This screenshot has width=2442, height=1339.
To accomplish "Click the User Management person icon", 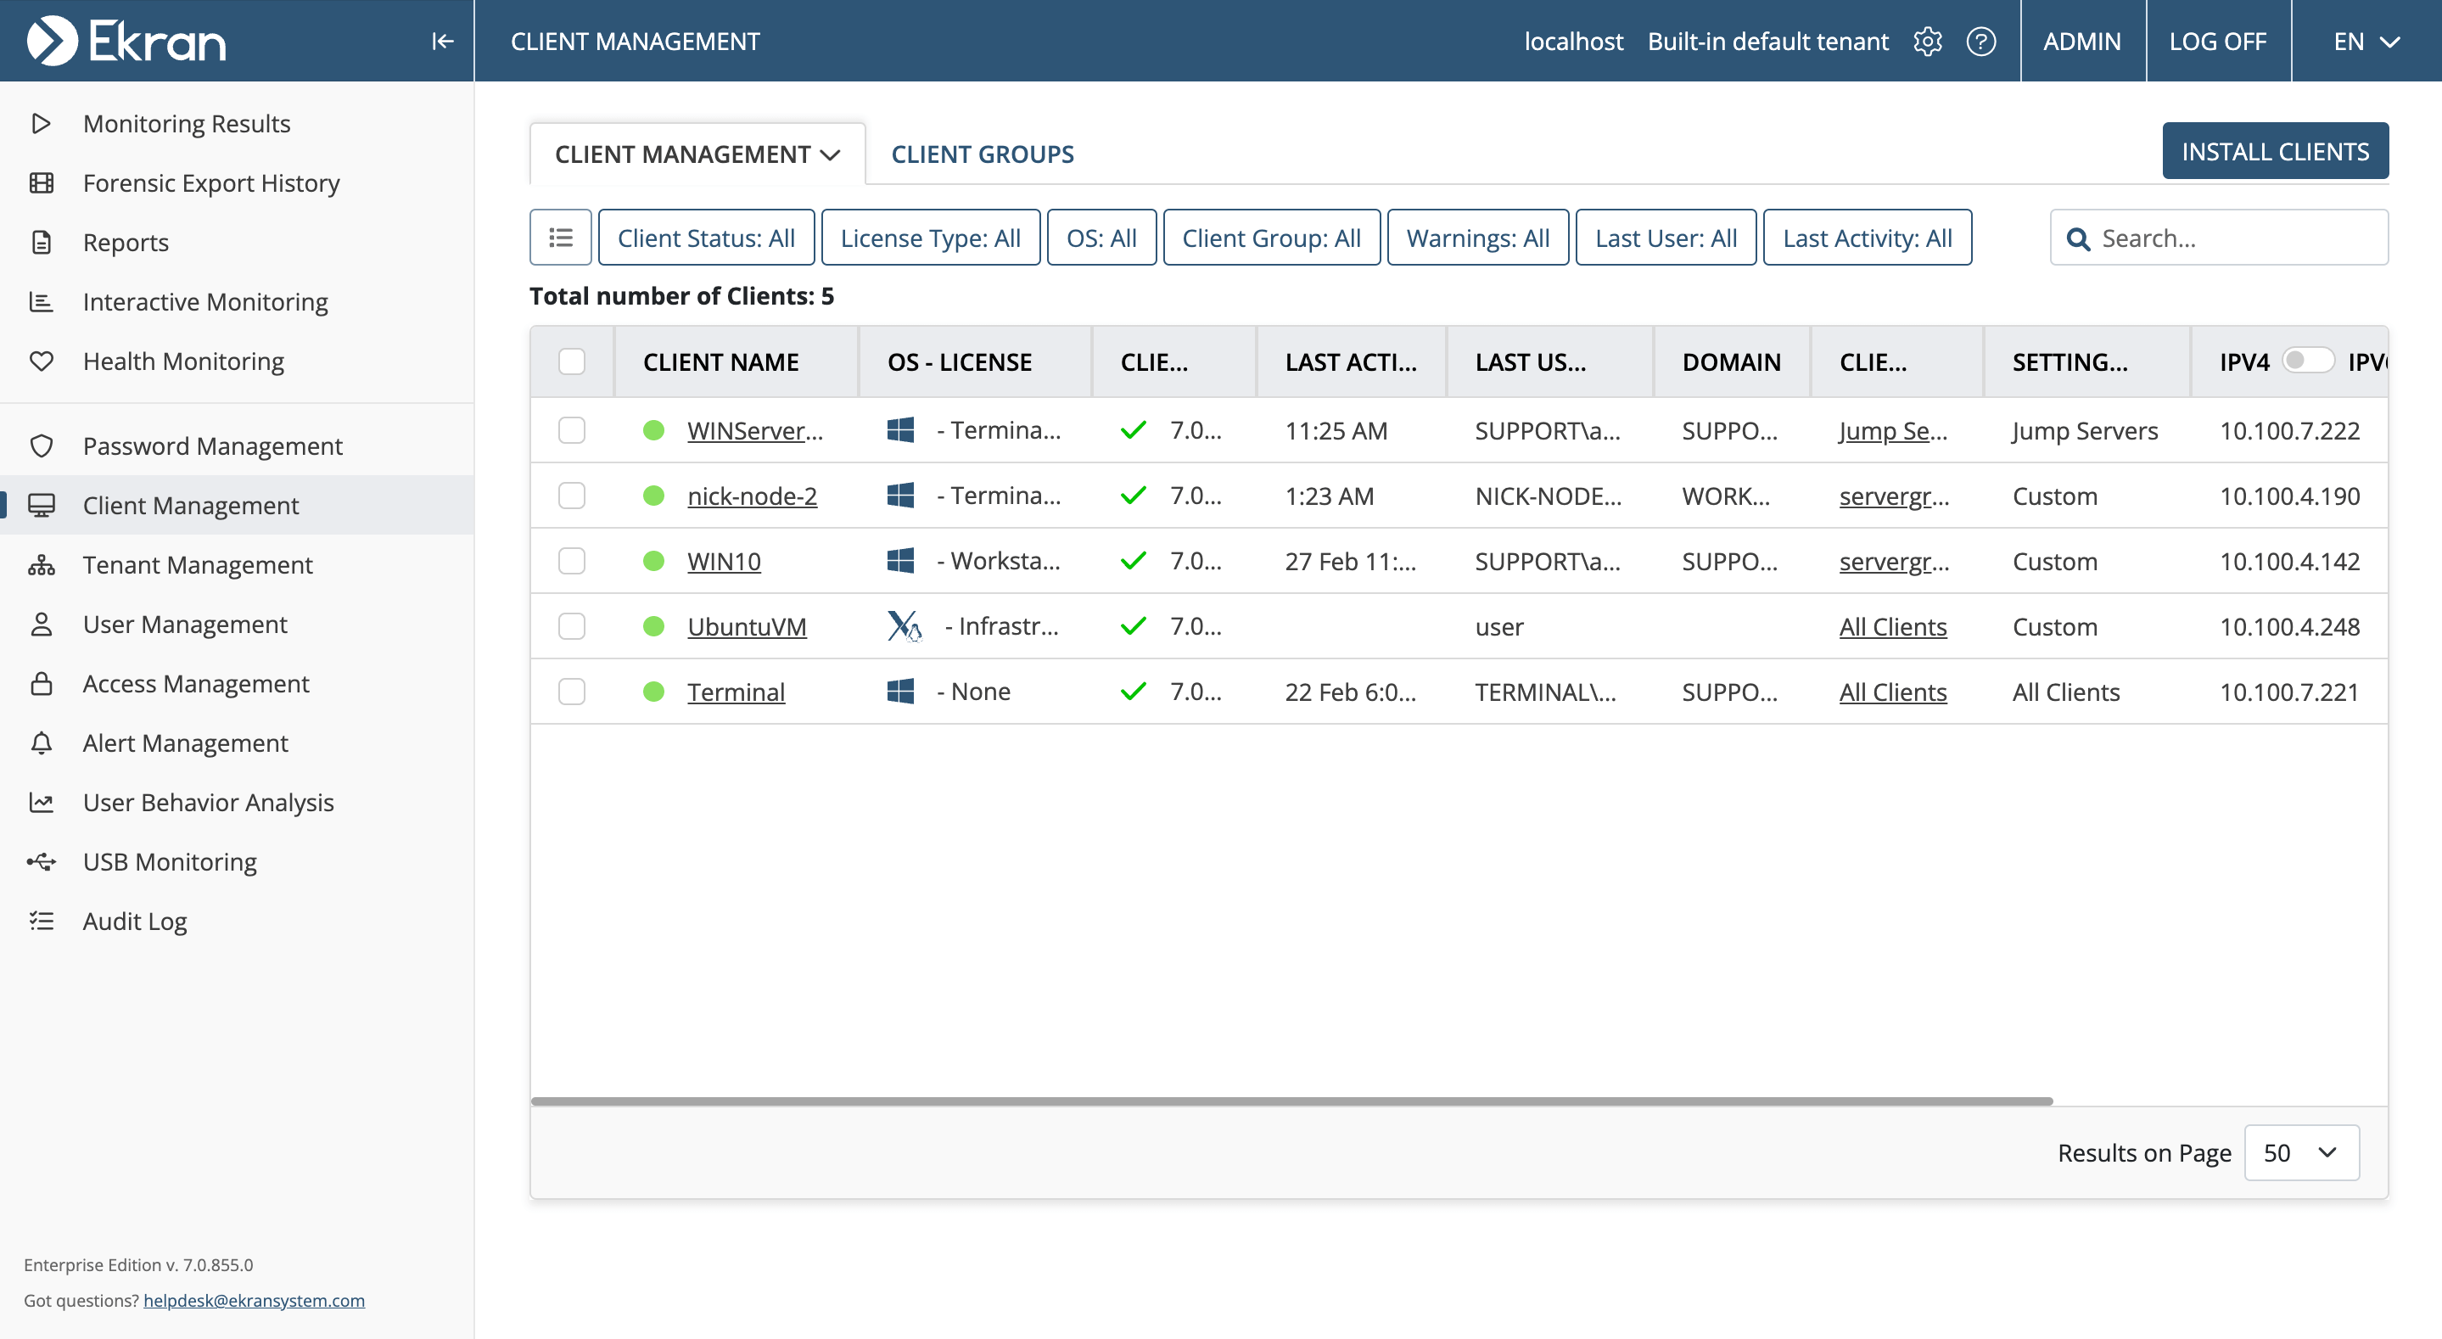I will [x=41, y=624].
